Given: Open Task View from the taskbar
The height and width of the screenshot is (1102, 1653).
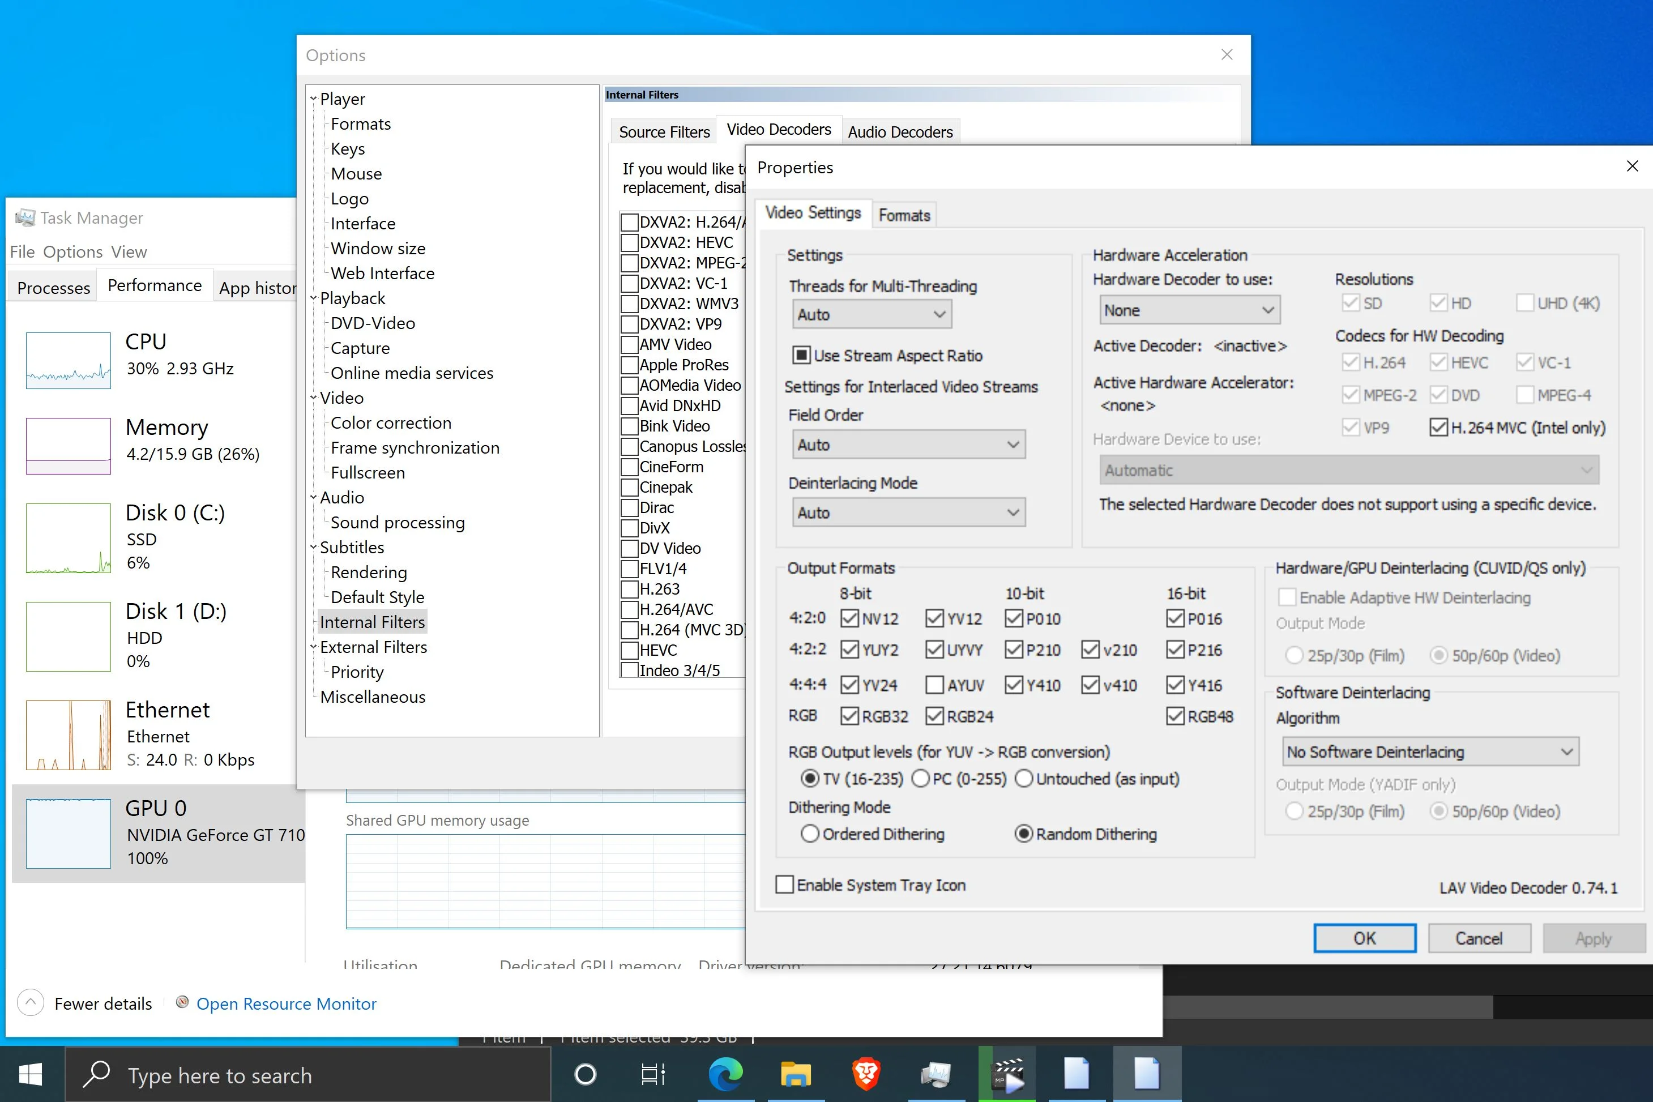Looking at the screenshot, I should pos(653,1074).
